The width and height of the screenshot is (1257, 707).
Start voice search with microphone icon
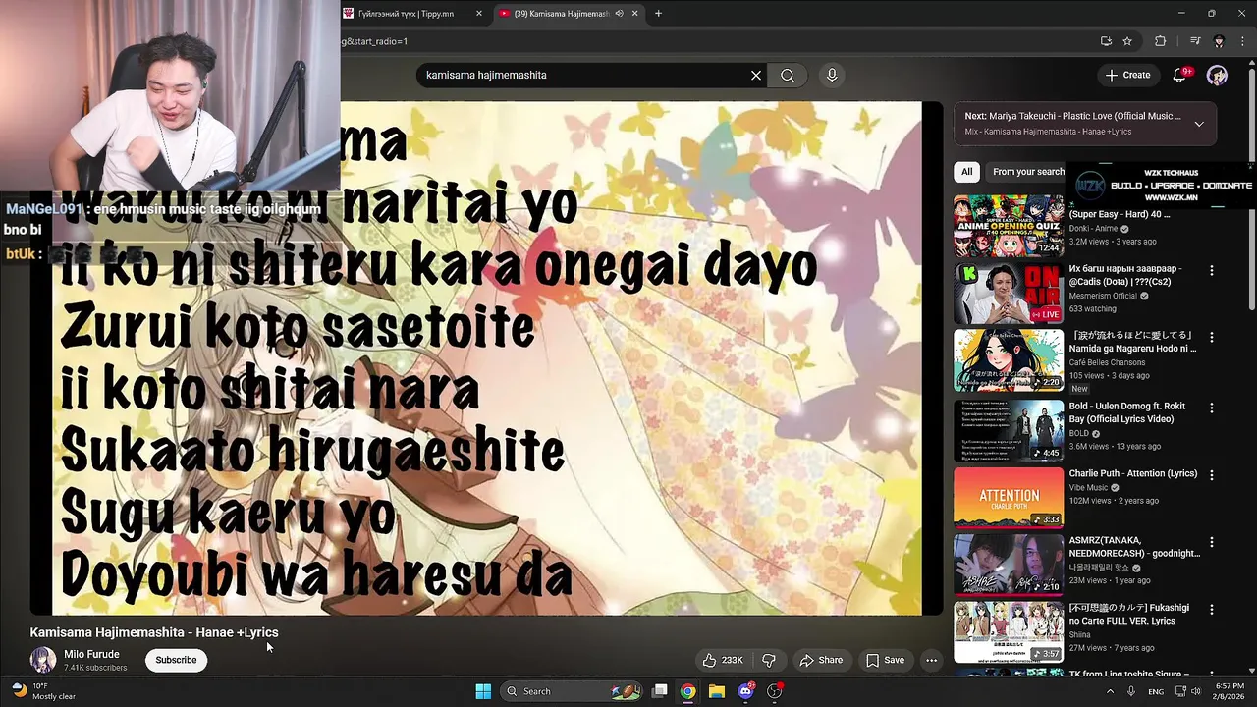tap(832, 75)
